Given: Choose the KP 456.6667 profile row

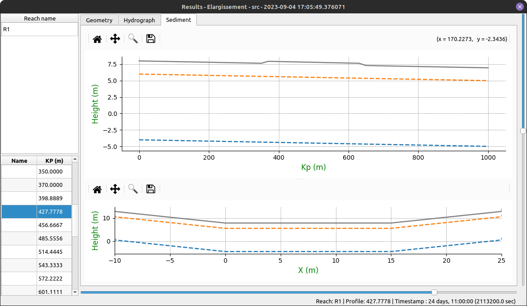Looking at the screenshot, I should pos(54,225).
